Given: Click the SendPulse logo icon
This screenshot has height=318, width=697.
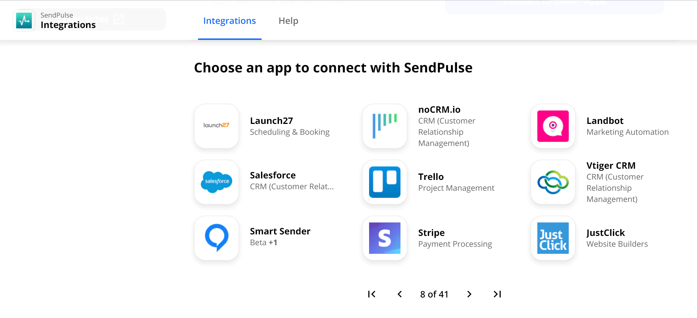Looking at the screenshot, I should coord(24,20).
